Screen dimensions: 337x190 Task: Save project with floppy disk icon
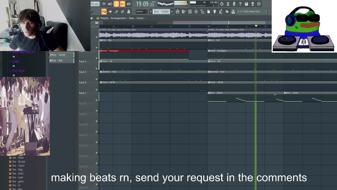[x=246, y=4]
